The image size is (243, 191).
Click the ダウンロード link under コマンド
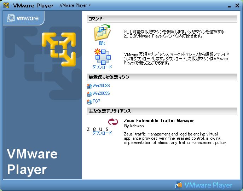tap(102, 67)
